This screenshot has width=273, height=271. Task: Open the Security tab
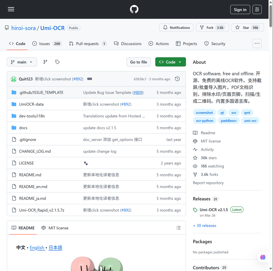[215, 44]
